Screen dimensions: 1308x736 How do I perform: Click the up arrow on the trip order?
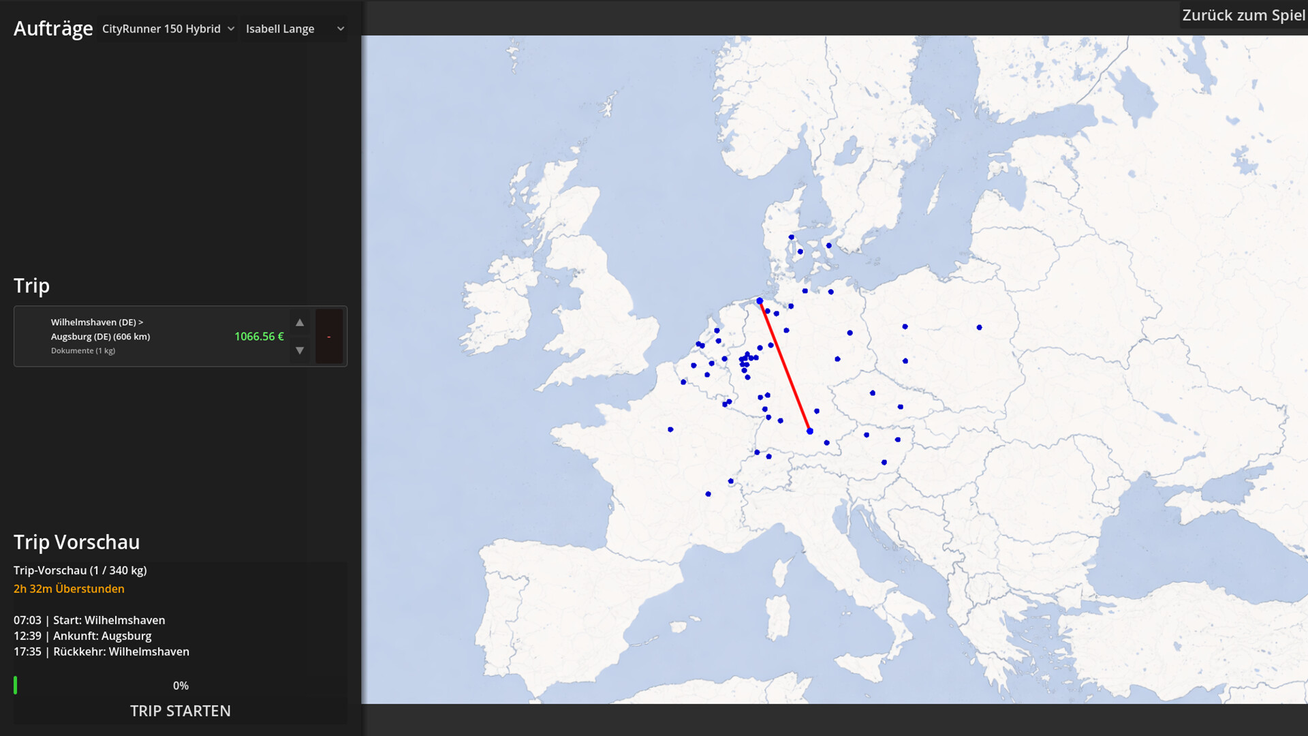pyautogui.click(x=299, y=322)
